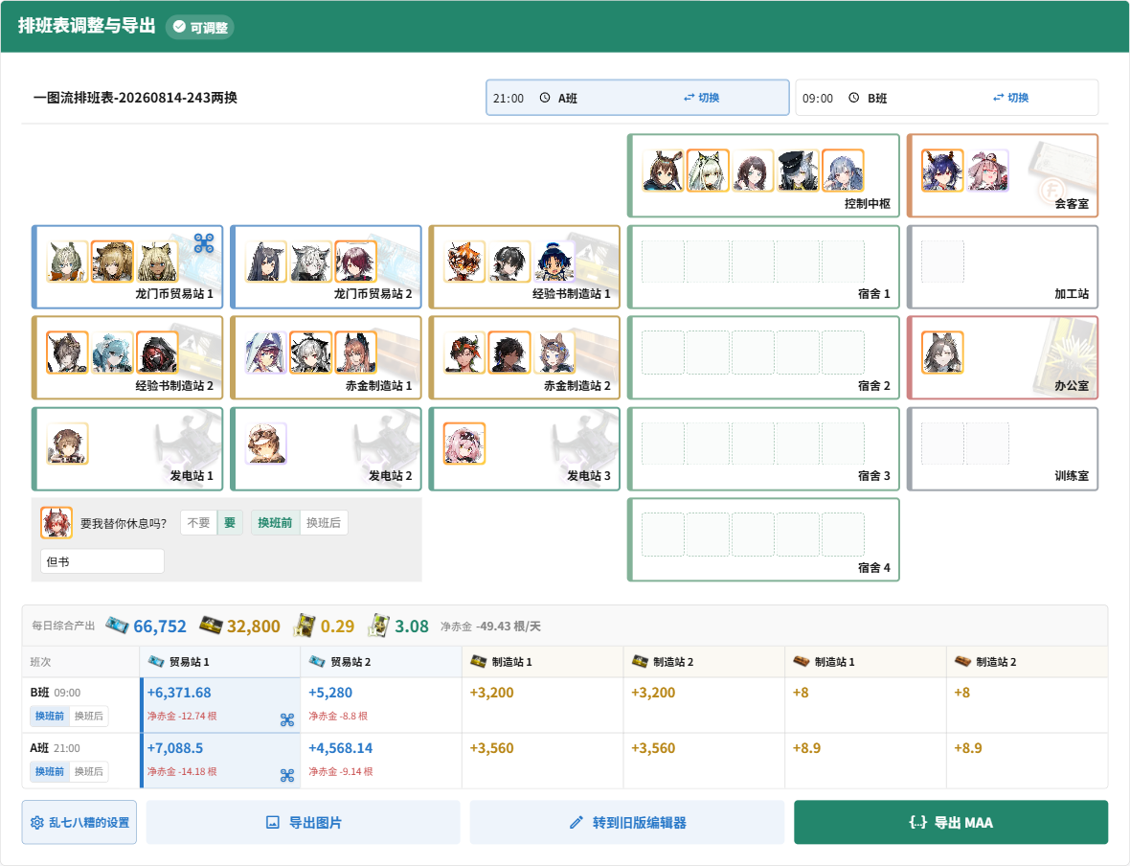Select the operator in 发电站 1
Screen dimensions: 1130x866
pyautogui.click(x=68, y=444)
